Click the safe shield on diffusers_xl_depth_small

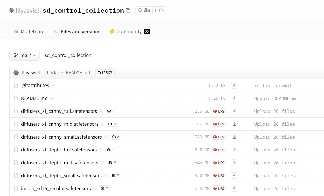[106, 176]
